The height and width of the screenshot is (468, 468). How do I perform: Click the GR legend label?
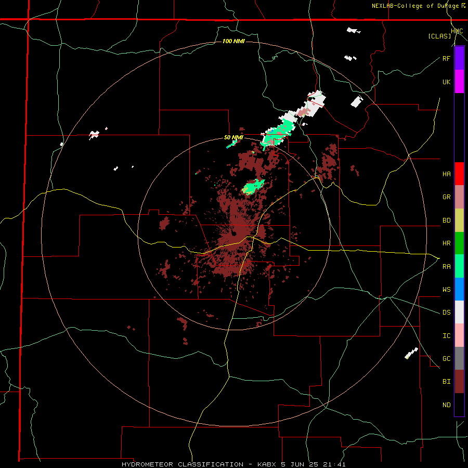pos(447,197)
